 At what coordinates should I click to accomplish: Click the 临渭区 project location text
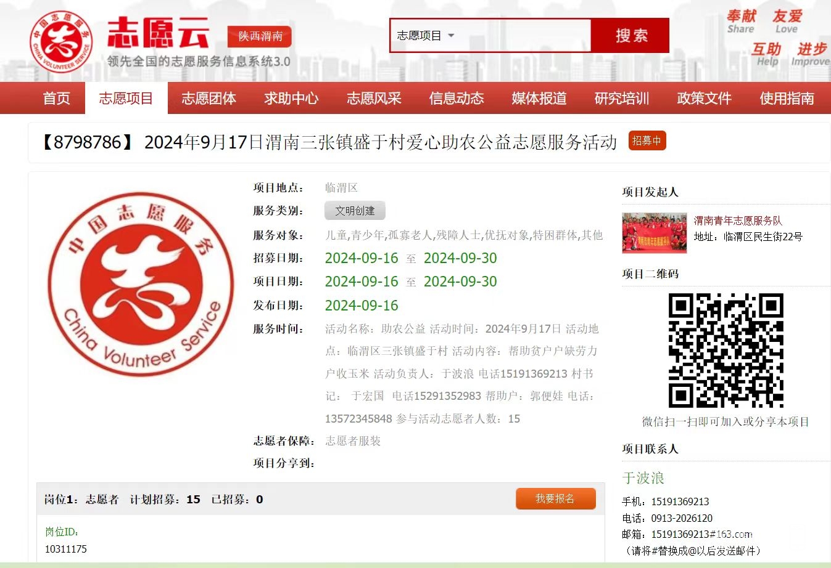(341, 188)
